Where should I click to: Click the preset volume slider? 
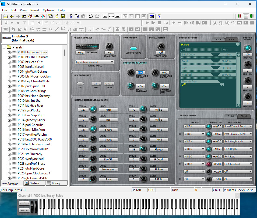pyautogui.click(x=87, y=47)
